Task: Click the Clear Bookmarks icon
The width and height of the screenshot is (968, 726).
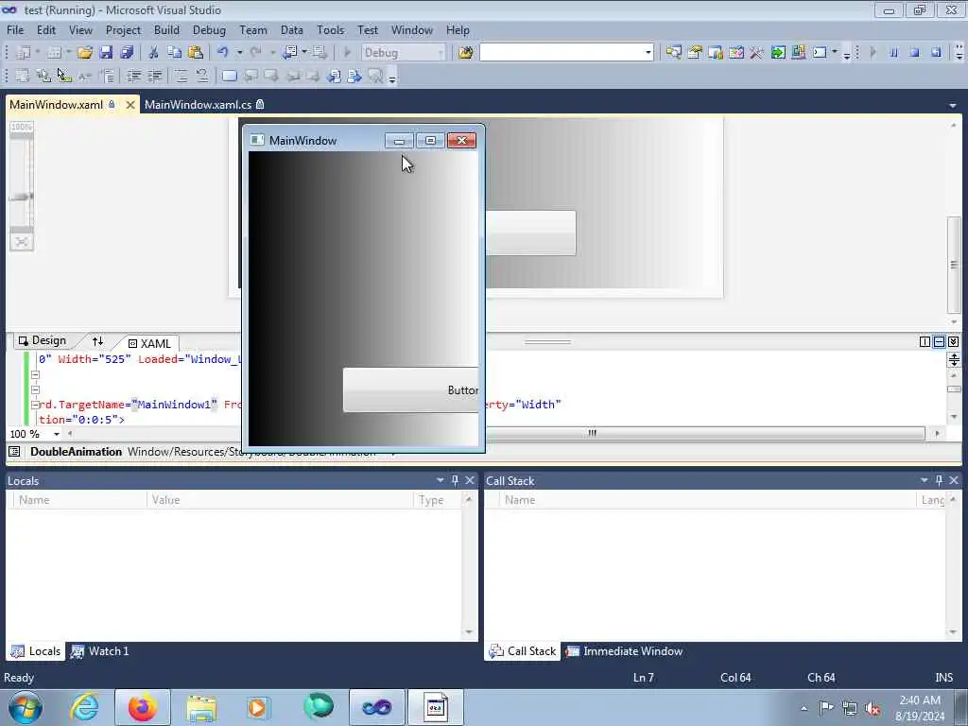Action: 375,76
